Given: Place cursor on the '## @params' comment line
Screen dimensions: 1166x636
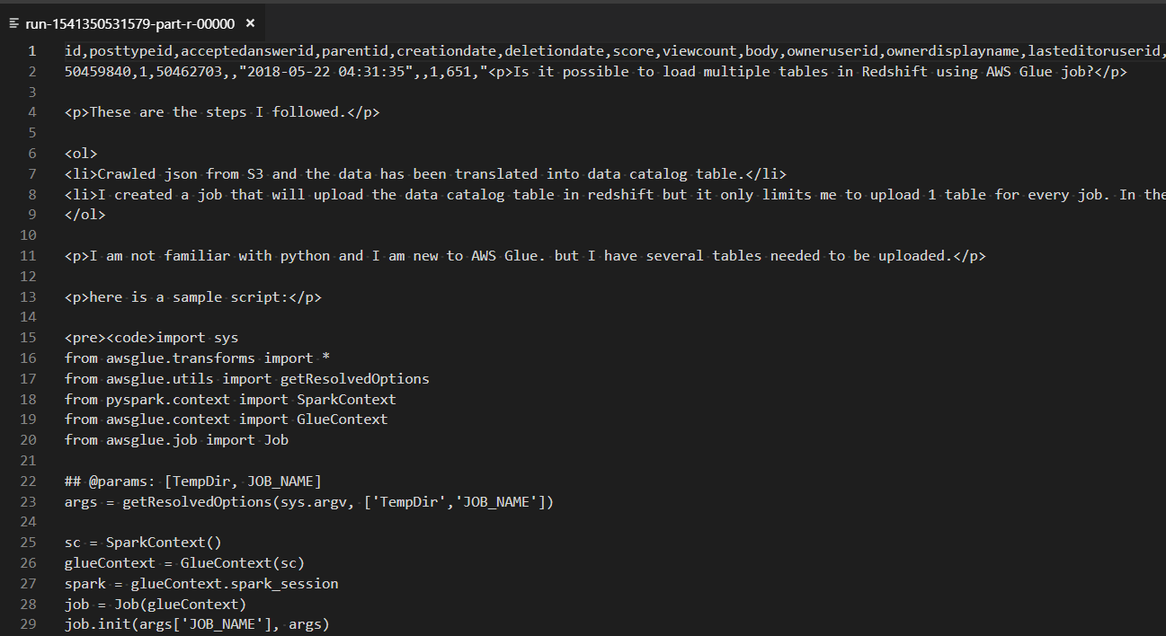Looking at the screenshot, I should [192, 481].
